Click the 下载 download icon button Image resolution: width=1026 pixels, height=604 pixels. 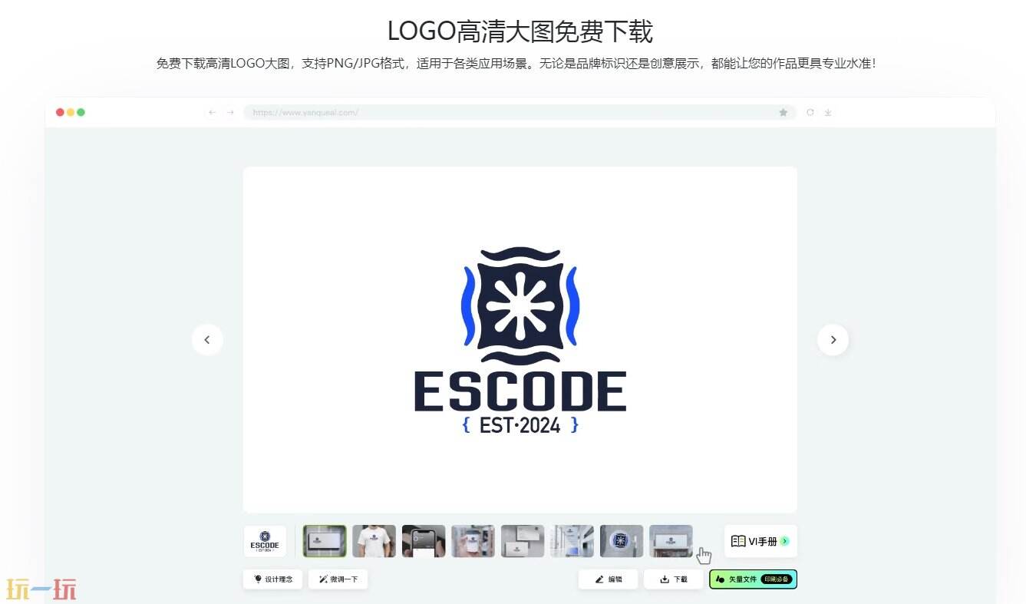pos(664,578)
